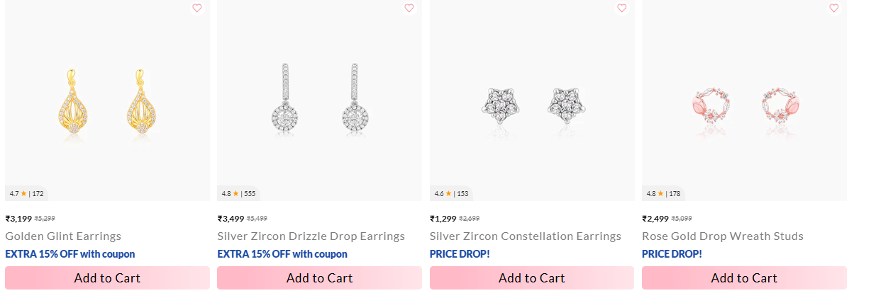The image size is (871, 298).
Task: Add Silver Zircon Drizzle Drop Earrings to cart
Action: (x=319, y=278)
